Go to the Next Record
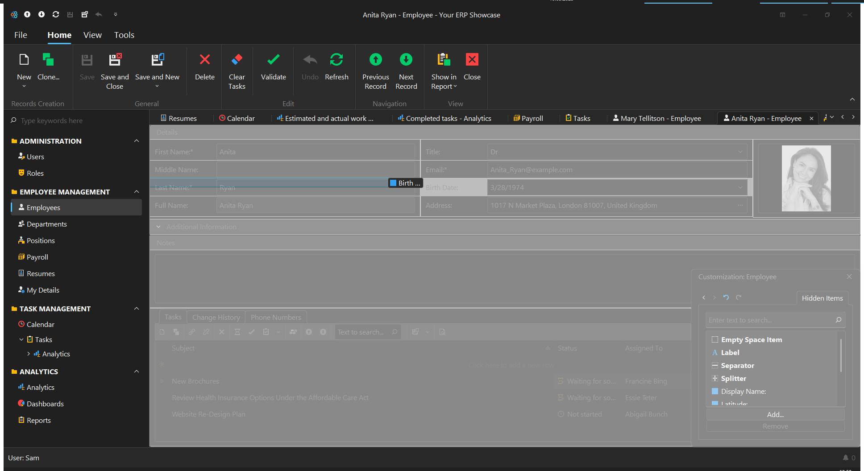Viewport: 864px width, 471px height. [x=406, y=60]
